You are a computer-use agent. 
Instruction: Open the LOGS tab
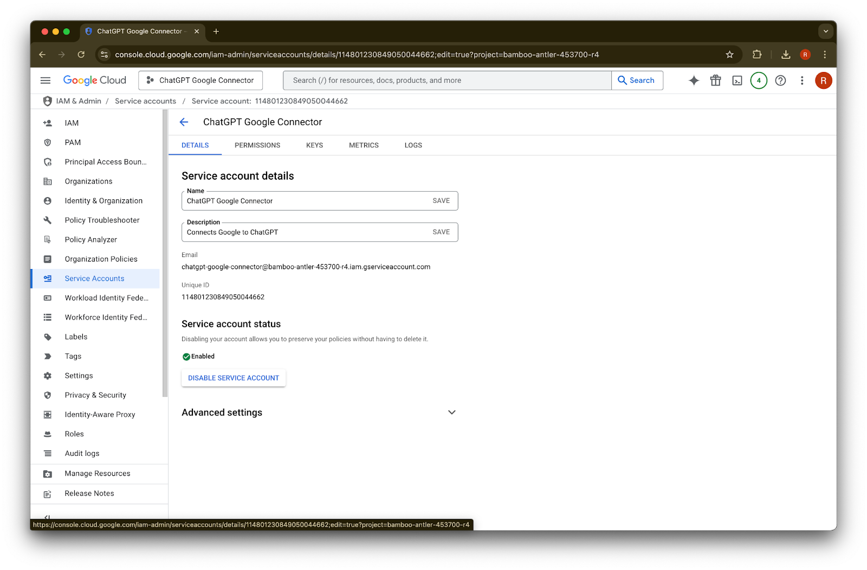click(413, 146)
